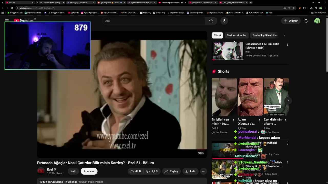Open the Swaggybark | Kick bookmark

[x=15, y=13]
